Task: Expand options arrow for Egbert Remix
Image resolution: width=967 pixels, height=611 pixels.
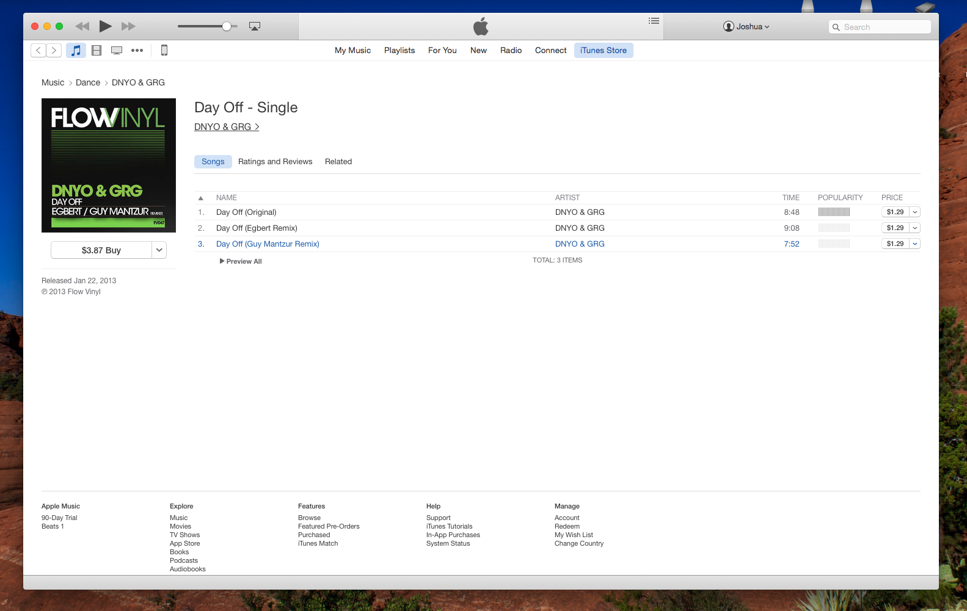Action: (x=915, y=228)
